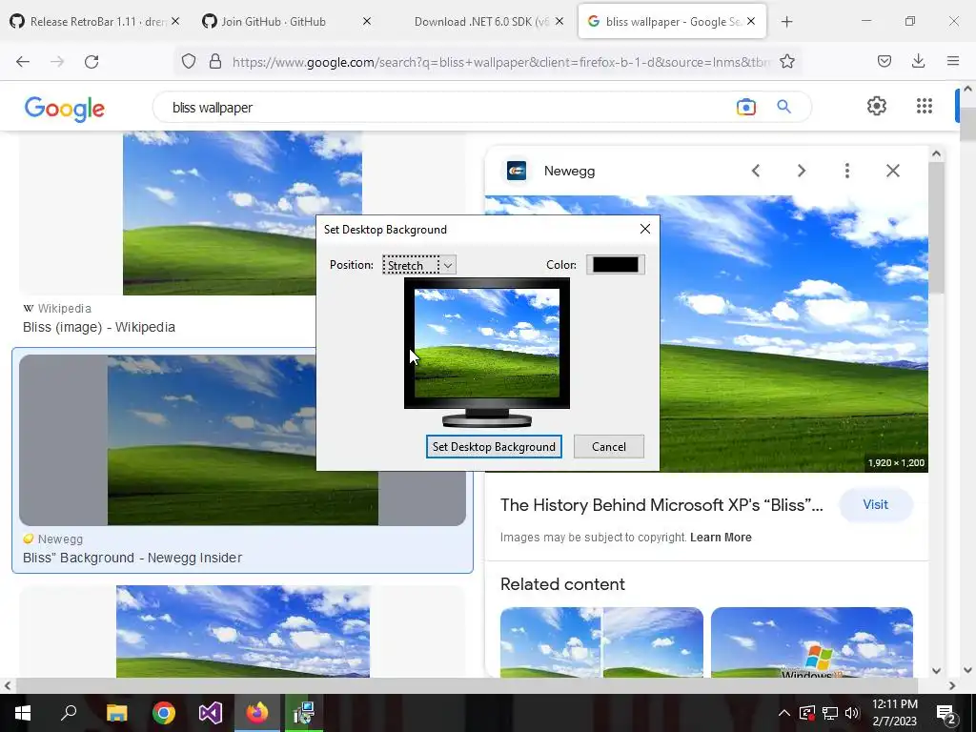Viewport: 976px width, 732px height.
Task: Switch to Download .NET 6.0 SDK tab
Action: pyautogui.click(x=480, y=21)
